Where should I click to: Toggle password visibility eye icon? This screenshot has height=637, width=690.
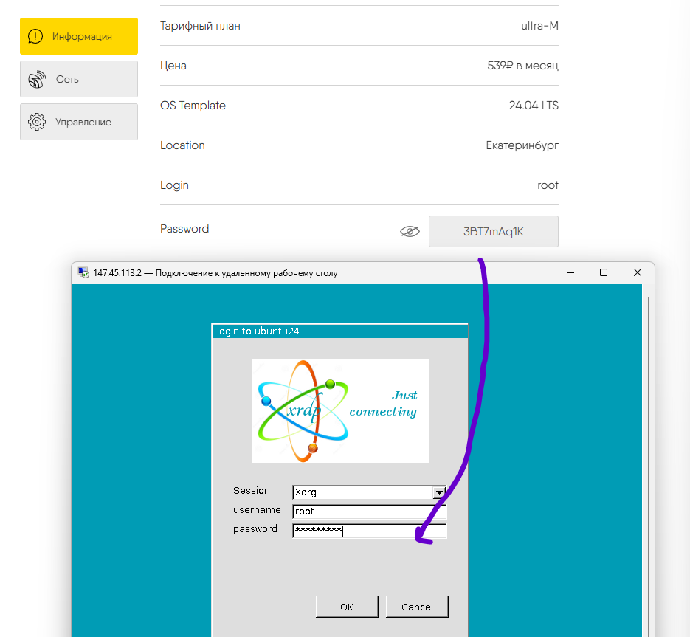point(410,231)
